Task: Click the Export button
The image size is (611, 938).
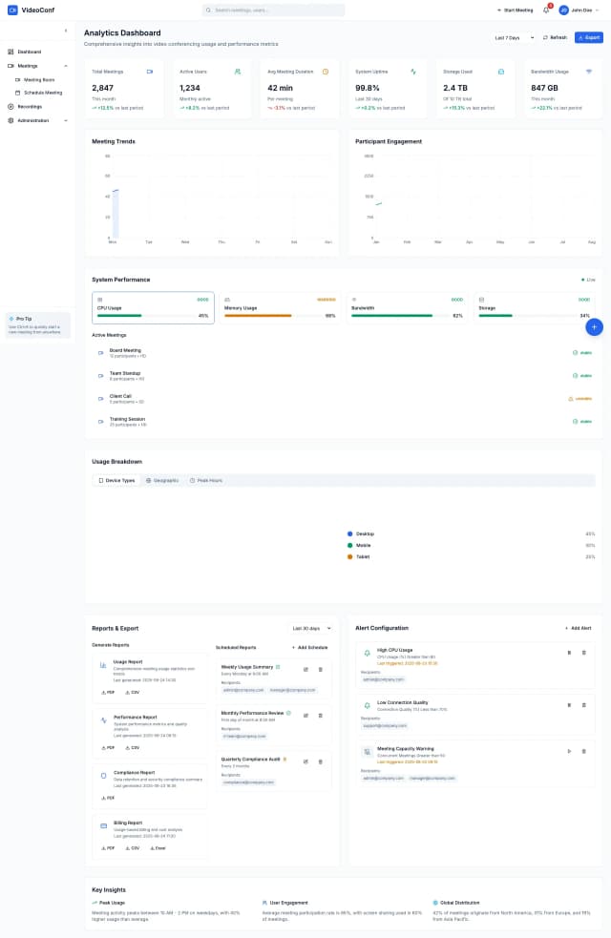Action: tap(589, 37)
